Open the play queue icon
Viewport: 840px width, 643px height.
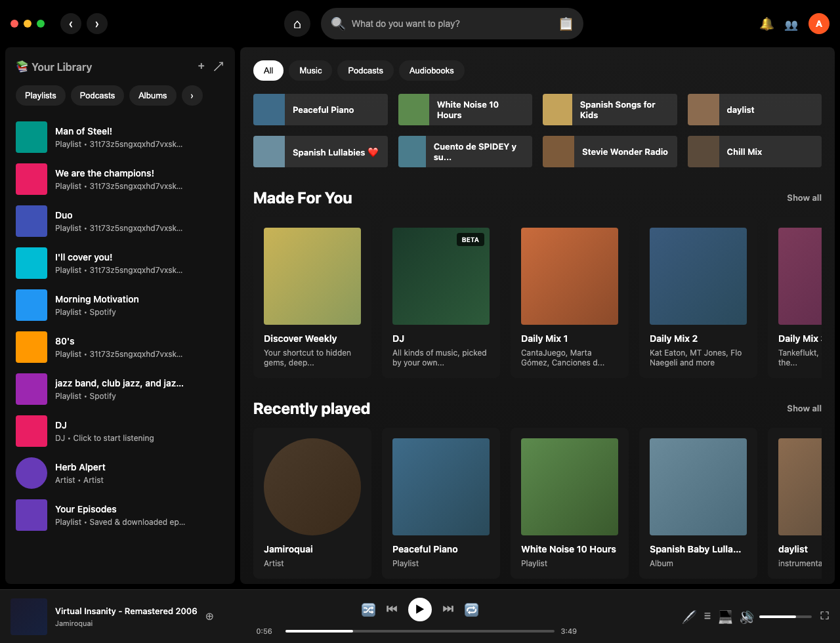coord(707,616)
